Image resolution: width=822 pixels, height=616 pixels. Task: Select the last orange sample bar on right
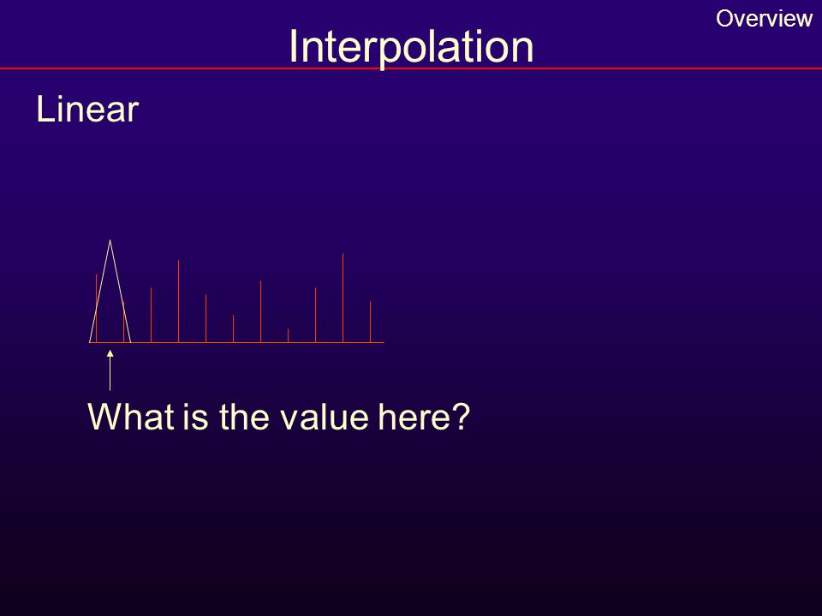coord(370,322)
